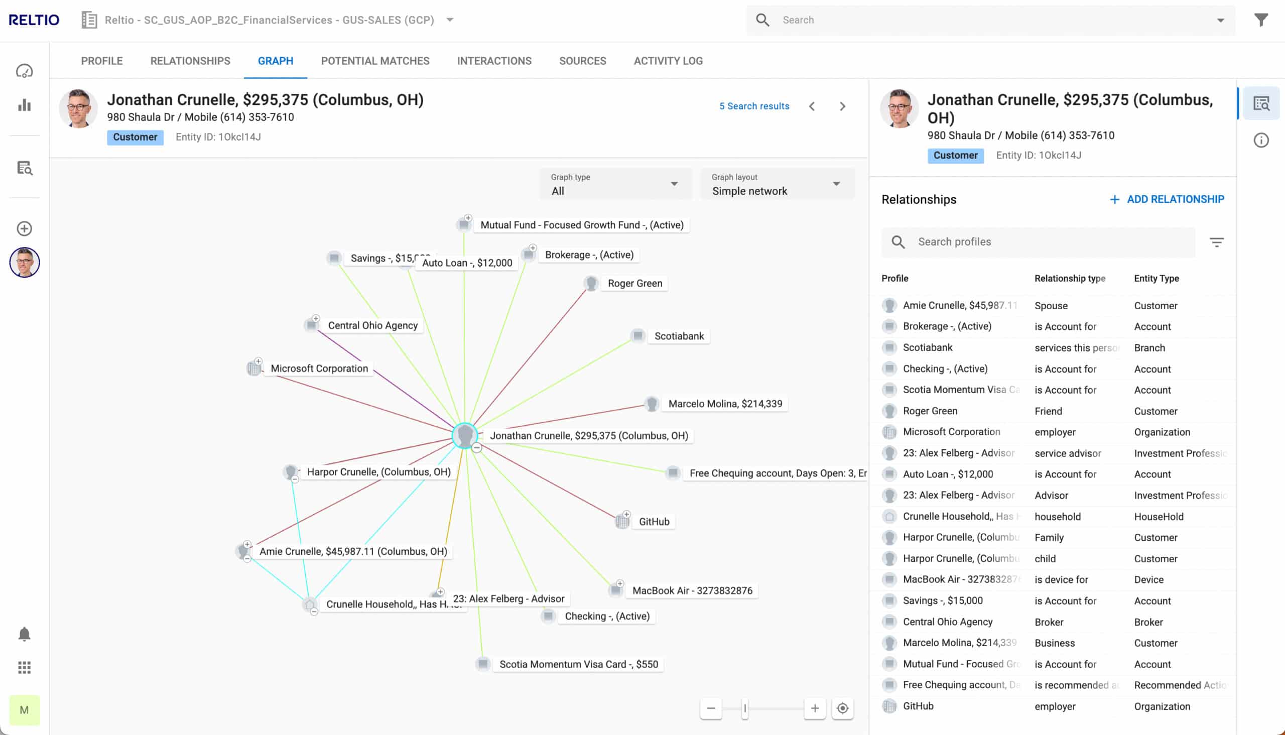Click Add Relationship button
The height and width of the screenshot is (735, 1285).
click(x=1167, y=199)
